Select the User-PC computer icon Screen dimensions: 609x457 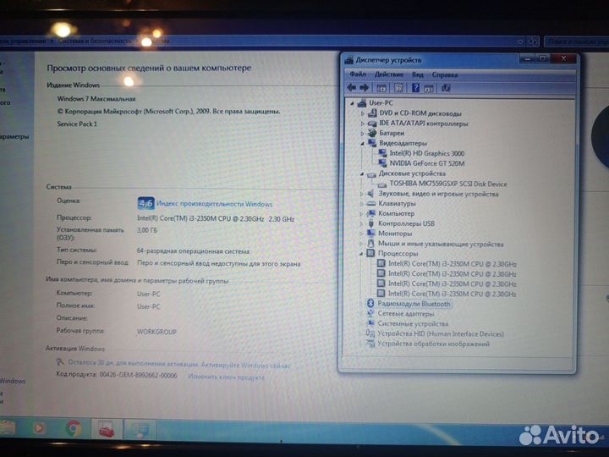(x=362, y=103)
